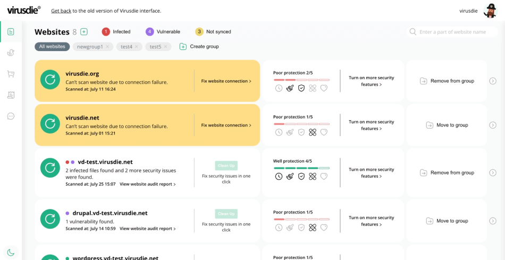Screen dimensions: 505x260
Task: Expand vd-test.virusdie.net row chevron arrow
Action: tap(493, 173)
